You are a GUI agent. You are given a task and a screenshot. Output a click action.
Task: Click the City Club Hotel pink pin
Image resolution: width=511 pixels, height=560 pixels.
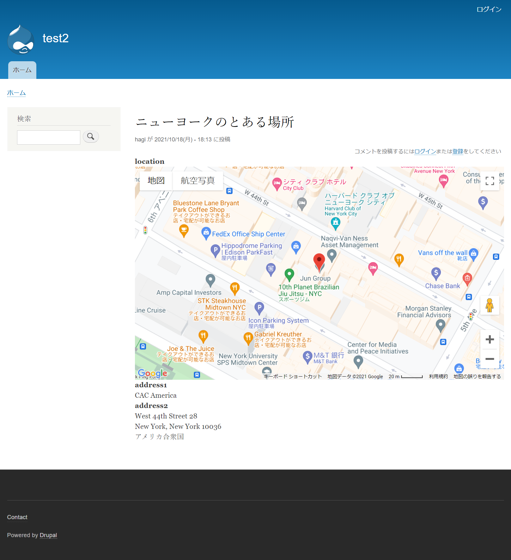[x=277, y=184]
